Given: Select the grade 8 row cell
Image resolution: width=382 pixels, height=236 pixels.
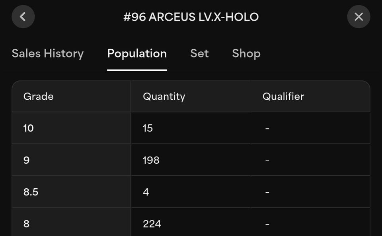Looking at the screenshot, I should (x=71, y=222).
